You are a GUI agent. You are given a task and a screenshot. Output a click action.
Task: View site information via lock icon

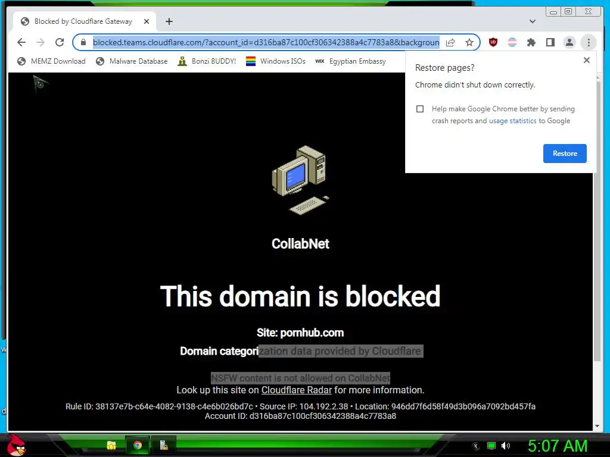83,42
